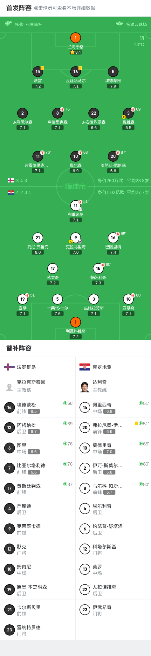The width and height of the screenshot is (151, 656).
Task: Open substitute 阿格纳松 number 13 row
Action: (38, 428)
